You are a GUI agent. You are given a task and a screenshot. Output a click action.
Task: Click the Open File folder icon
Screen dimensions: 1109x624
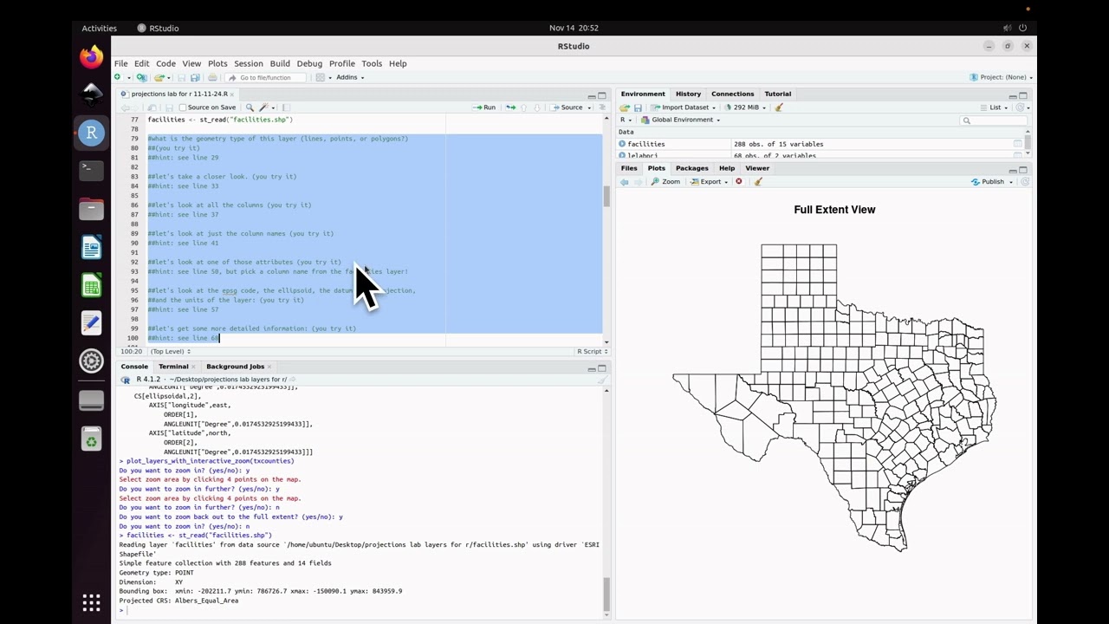(159, 77)
